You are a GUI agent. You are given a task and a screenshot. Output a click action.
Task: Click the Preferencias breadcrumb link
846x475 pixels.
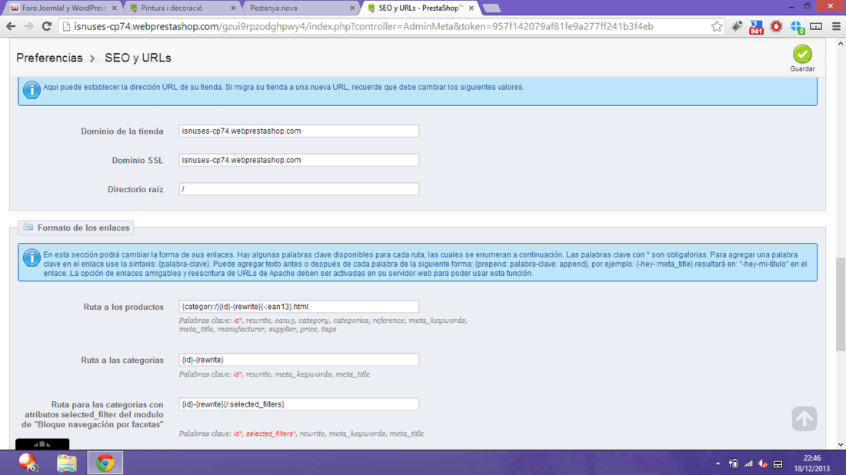pyautogui.click(x=50, y=58)
